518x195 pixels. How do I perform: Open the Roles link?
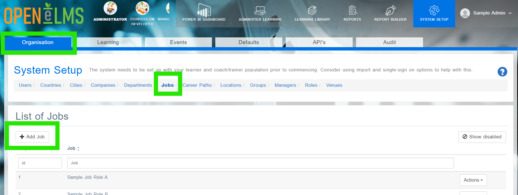[311, 85]
